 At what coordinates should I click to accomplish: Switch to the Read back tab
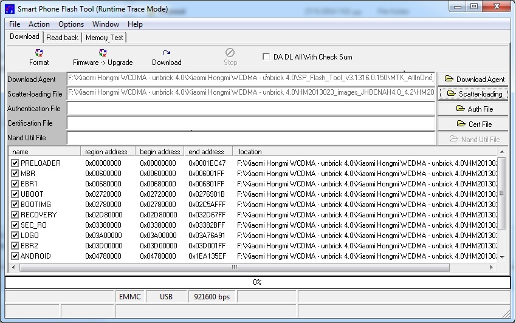[x=63, y=38]
